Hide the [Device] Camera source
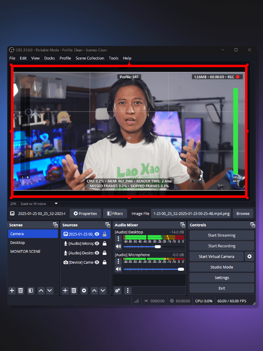263x351 pixels. click(x=97, y=262)
